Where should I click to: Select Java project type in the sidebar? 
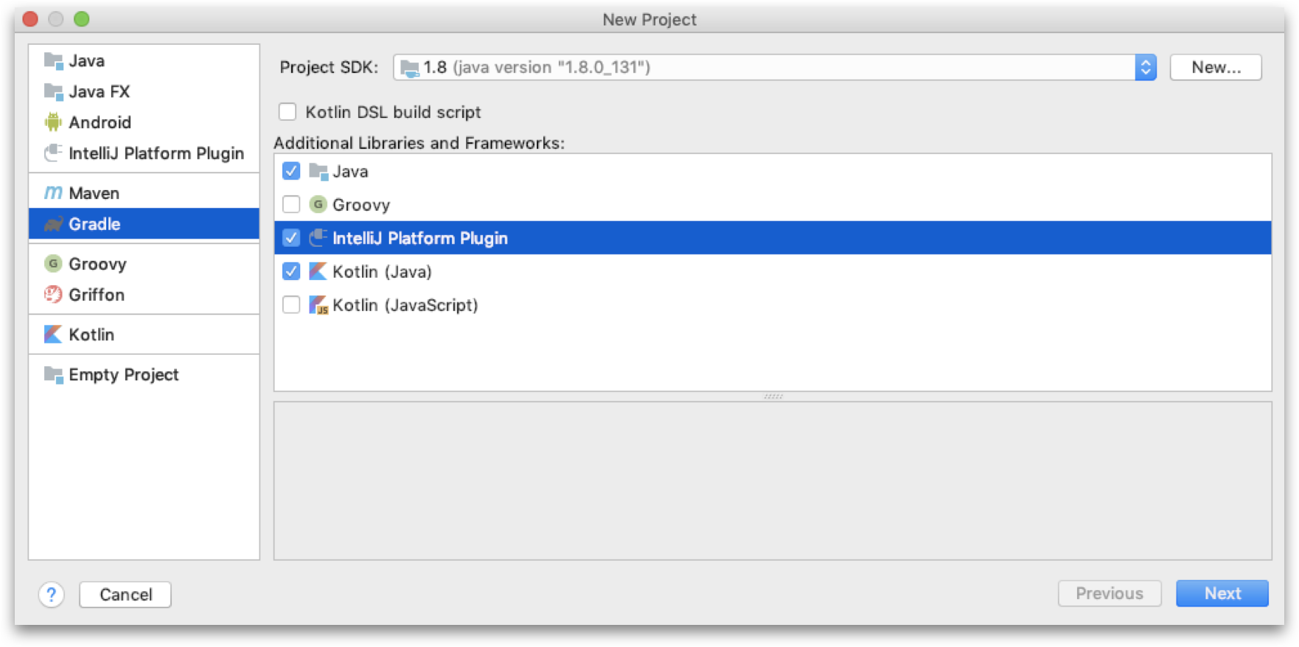click(x=144, y=60)
